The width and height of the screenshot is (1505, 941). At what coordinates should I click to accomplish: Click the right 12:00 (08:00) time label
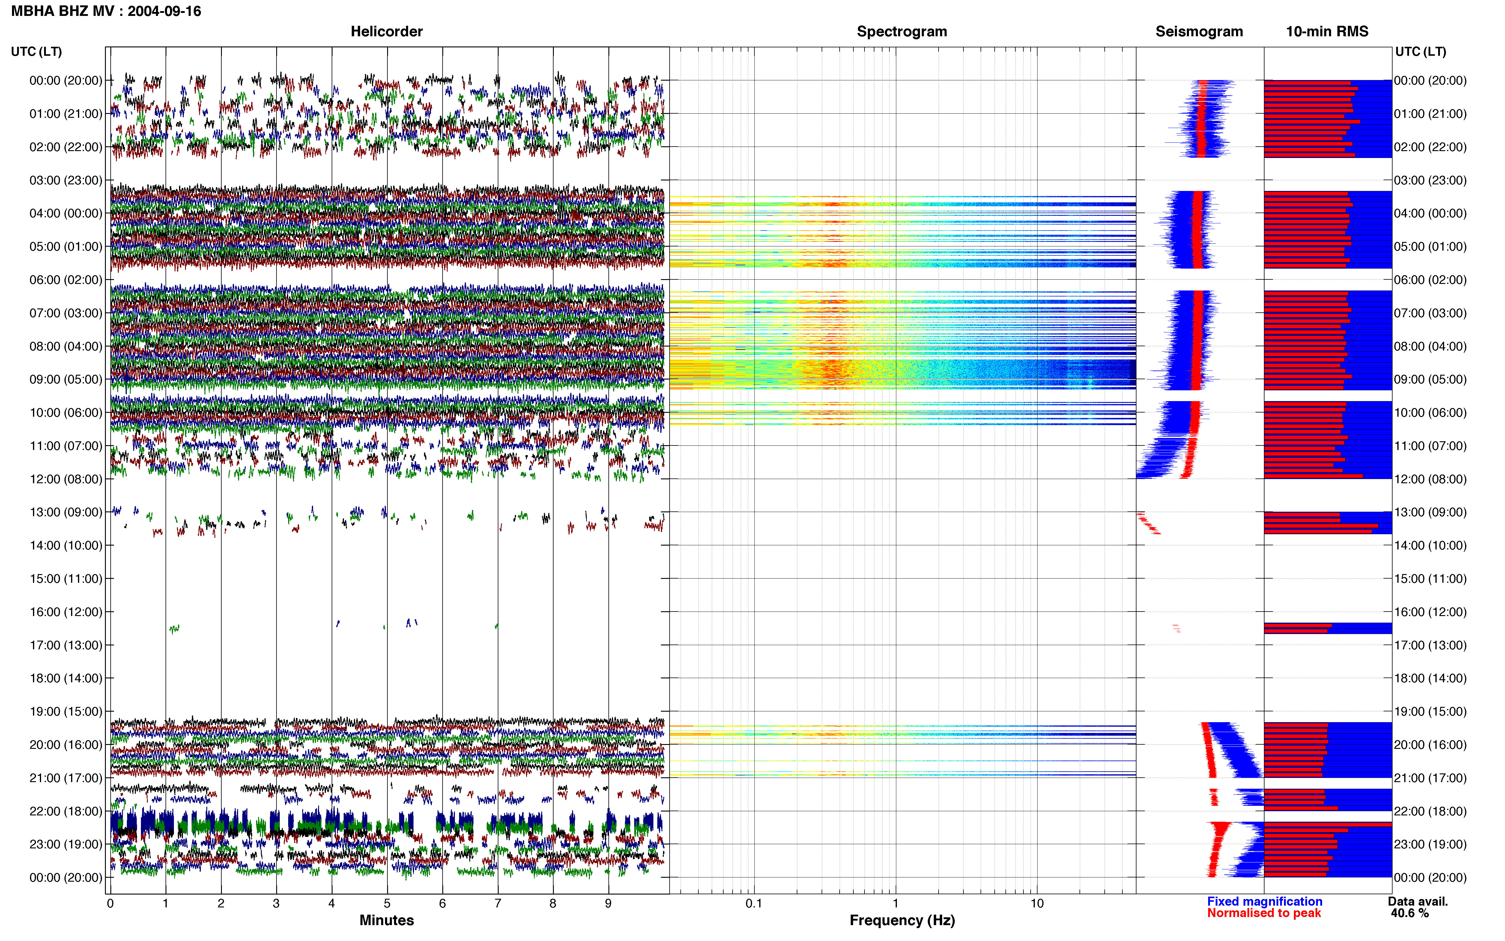[1430, 479]
